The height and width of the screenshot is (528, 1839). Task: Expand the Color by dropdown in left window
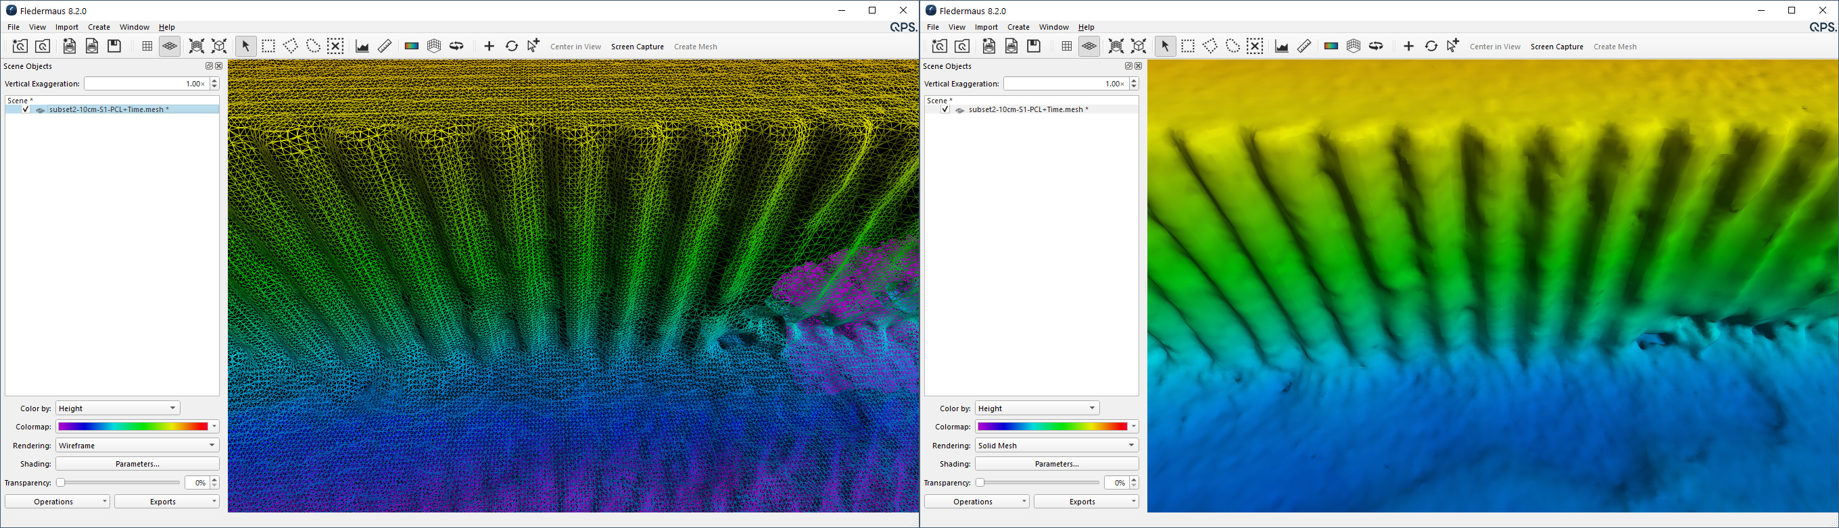(x=118, y=408)
